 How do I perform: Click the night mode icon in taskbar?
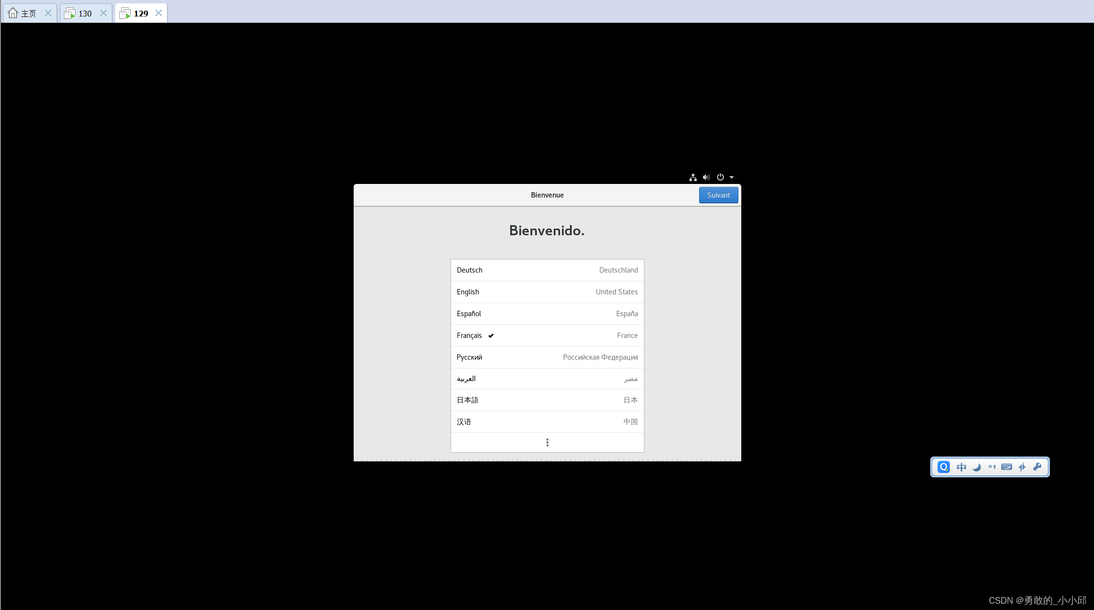976,467
